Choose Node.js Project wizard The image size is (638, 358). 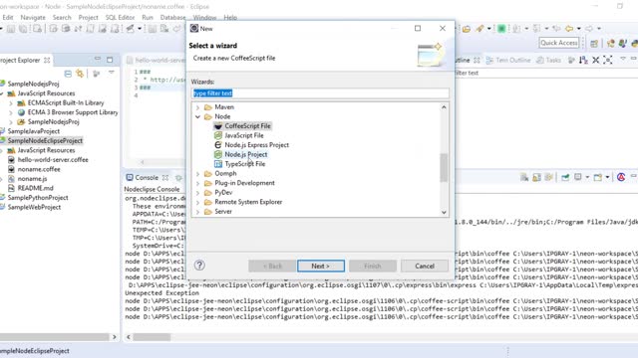coord(246,155)
